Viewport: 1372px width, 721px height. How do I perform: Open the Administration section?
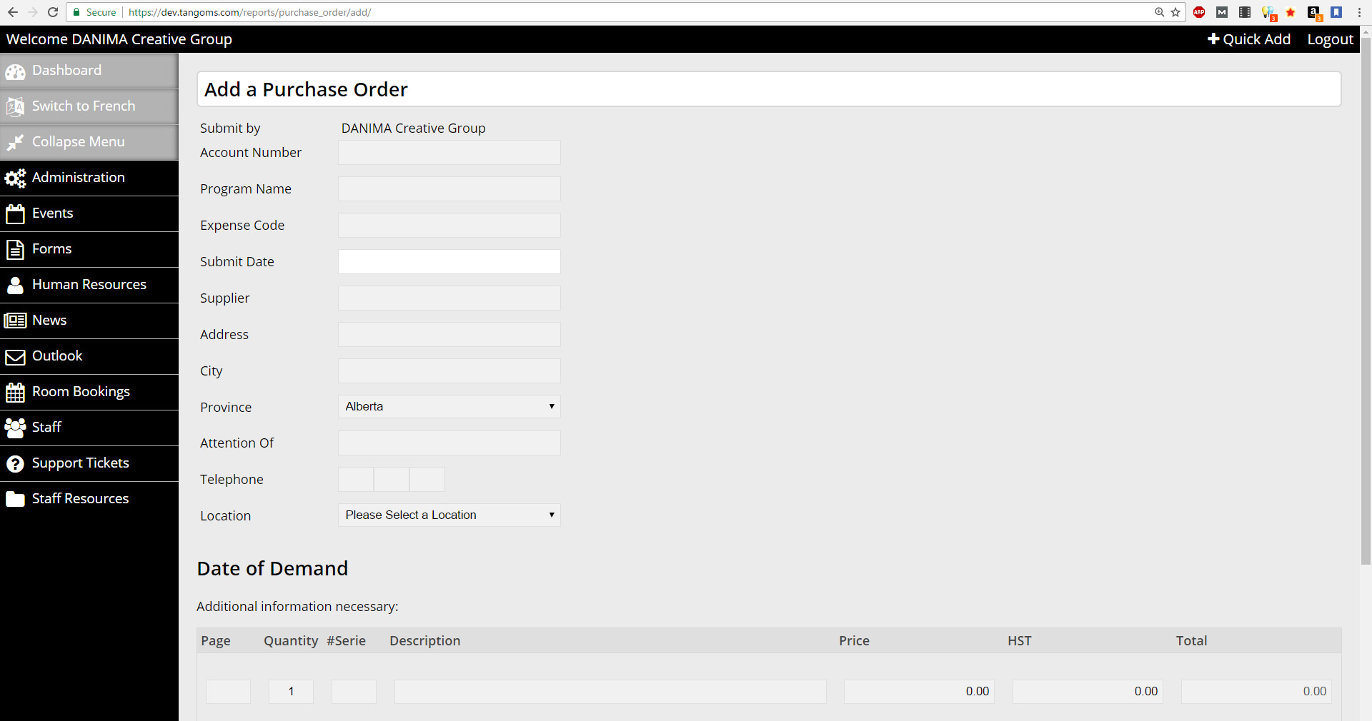click(x=89, y=178)
